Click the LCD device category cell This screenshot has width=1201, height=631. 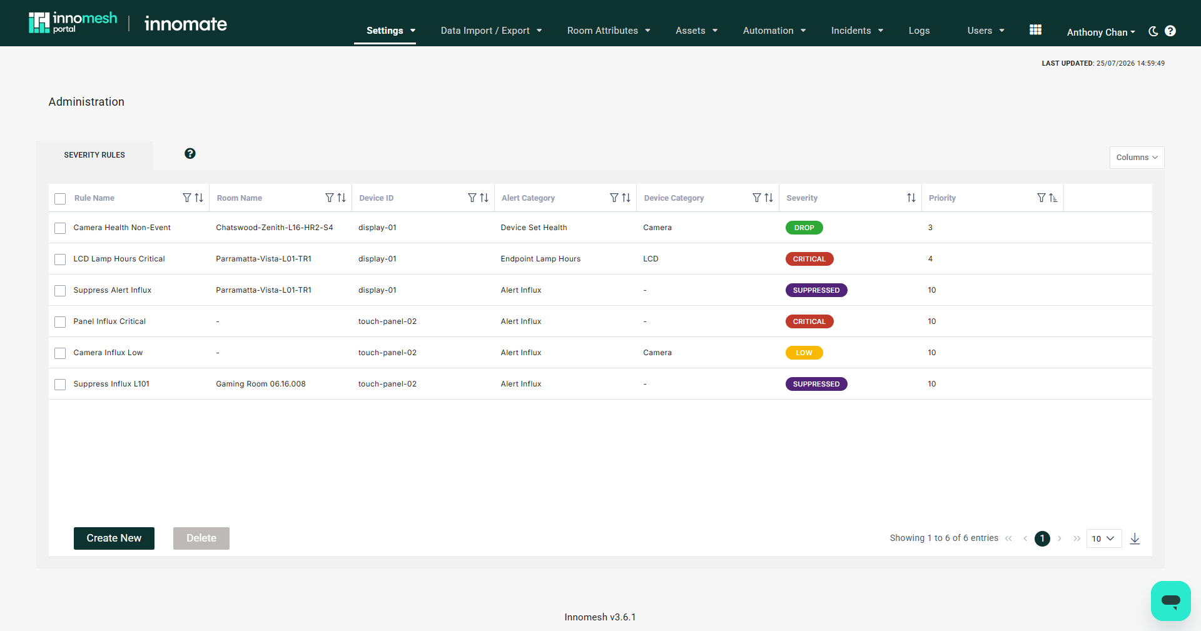pyautogui.click(x=651, y=259)
